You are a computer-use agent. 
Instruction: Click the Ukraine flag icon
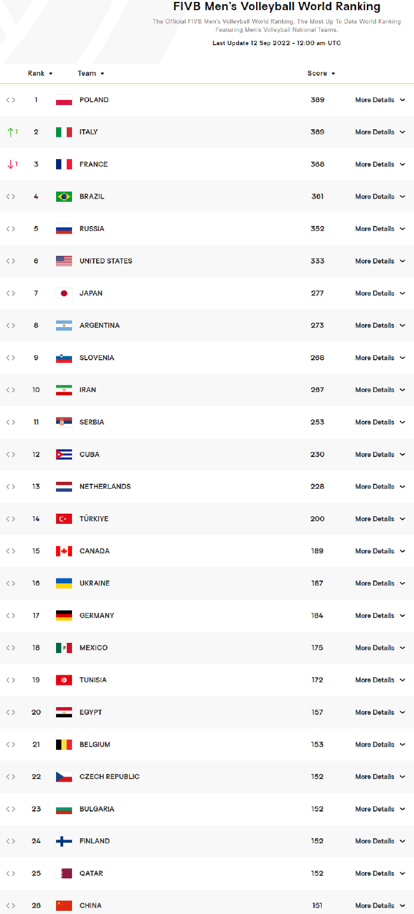[64, 583]
